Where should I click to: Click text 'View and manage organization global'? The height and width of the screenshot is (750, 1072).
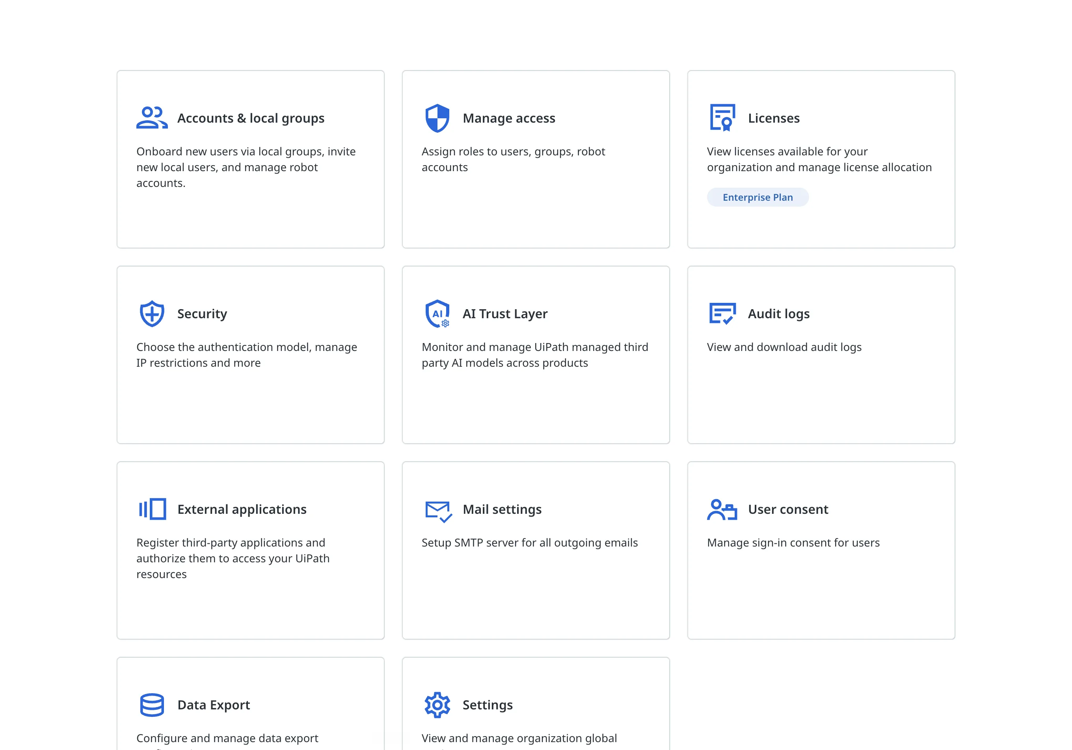[x=519, y=738]
